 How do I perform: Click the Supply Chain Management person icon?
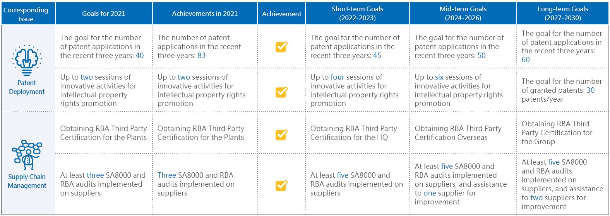coord(27,155)
